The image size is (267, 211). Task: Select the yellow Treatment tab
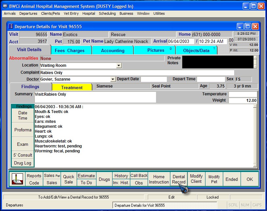(72, 87)
